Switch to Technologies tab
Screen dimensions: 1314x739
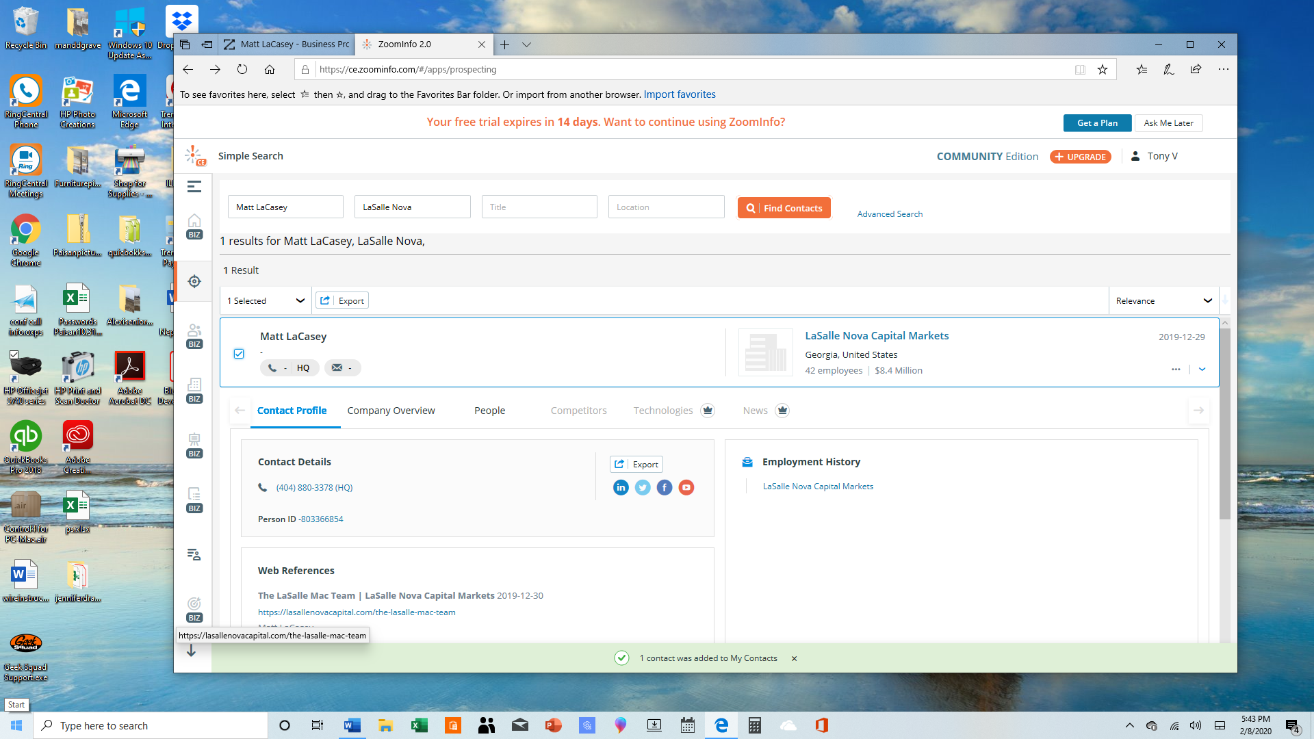pos(662,411)
